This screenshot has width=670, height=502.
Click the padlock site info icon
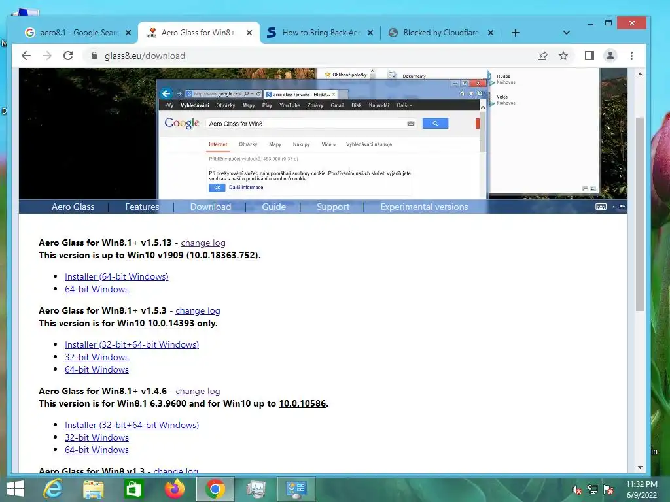point(94,56)
